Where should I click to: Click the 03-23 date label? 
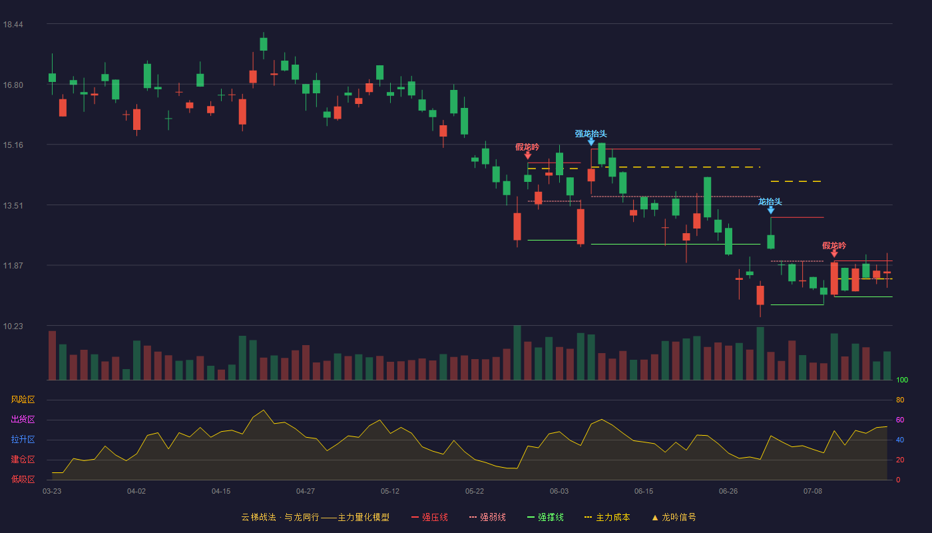52,491
